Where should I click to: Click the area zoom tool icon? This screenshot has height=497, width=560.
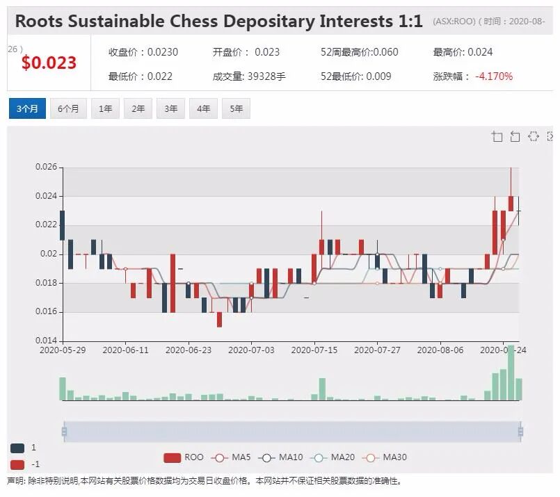coord(497,136)
